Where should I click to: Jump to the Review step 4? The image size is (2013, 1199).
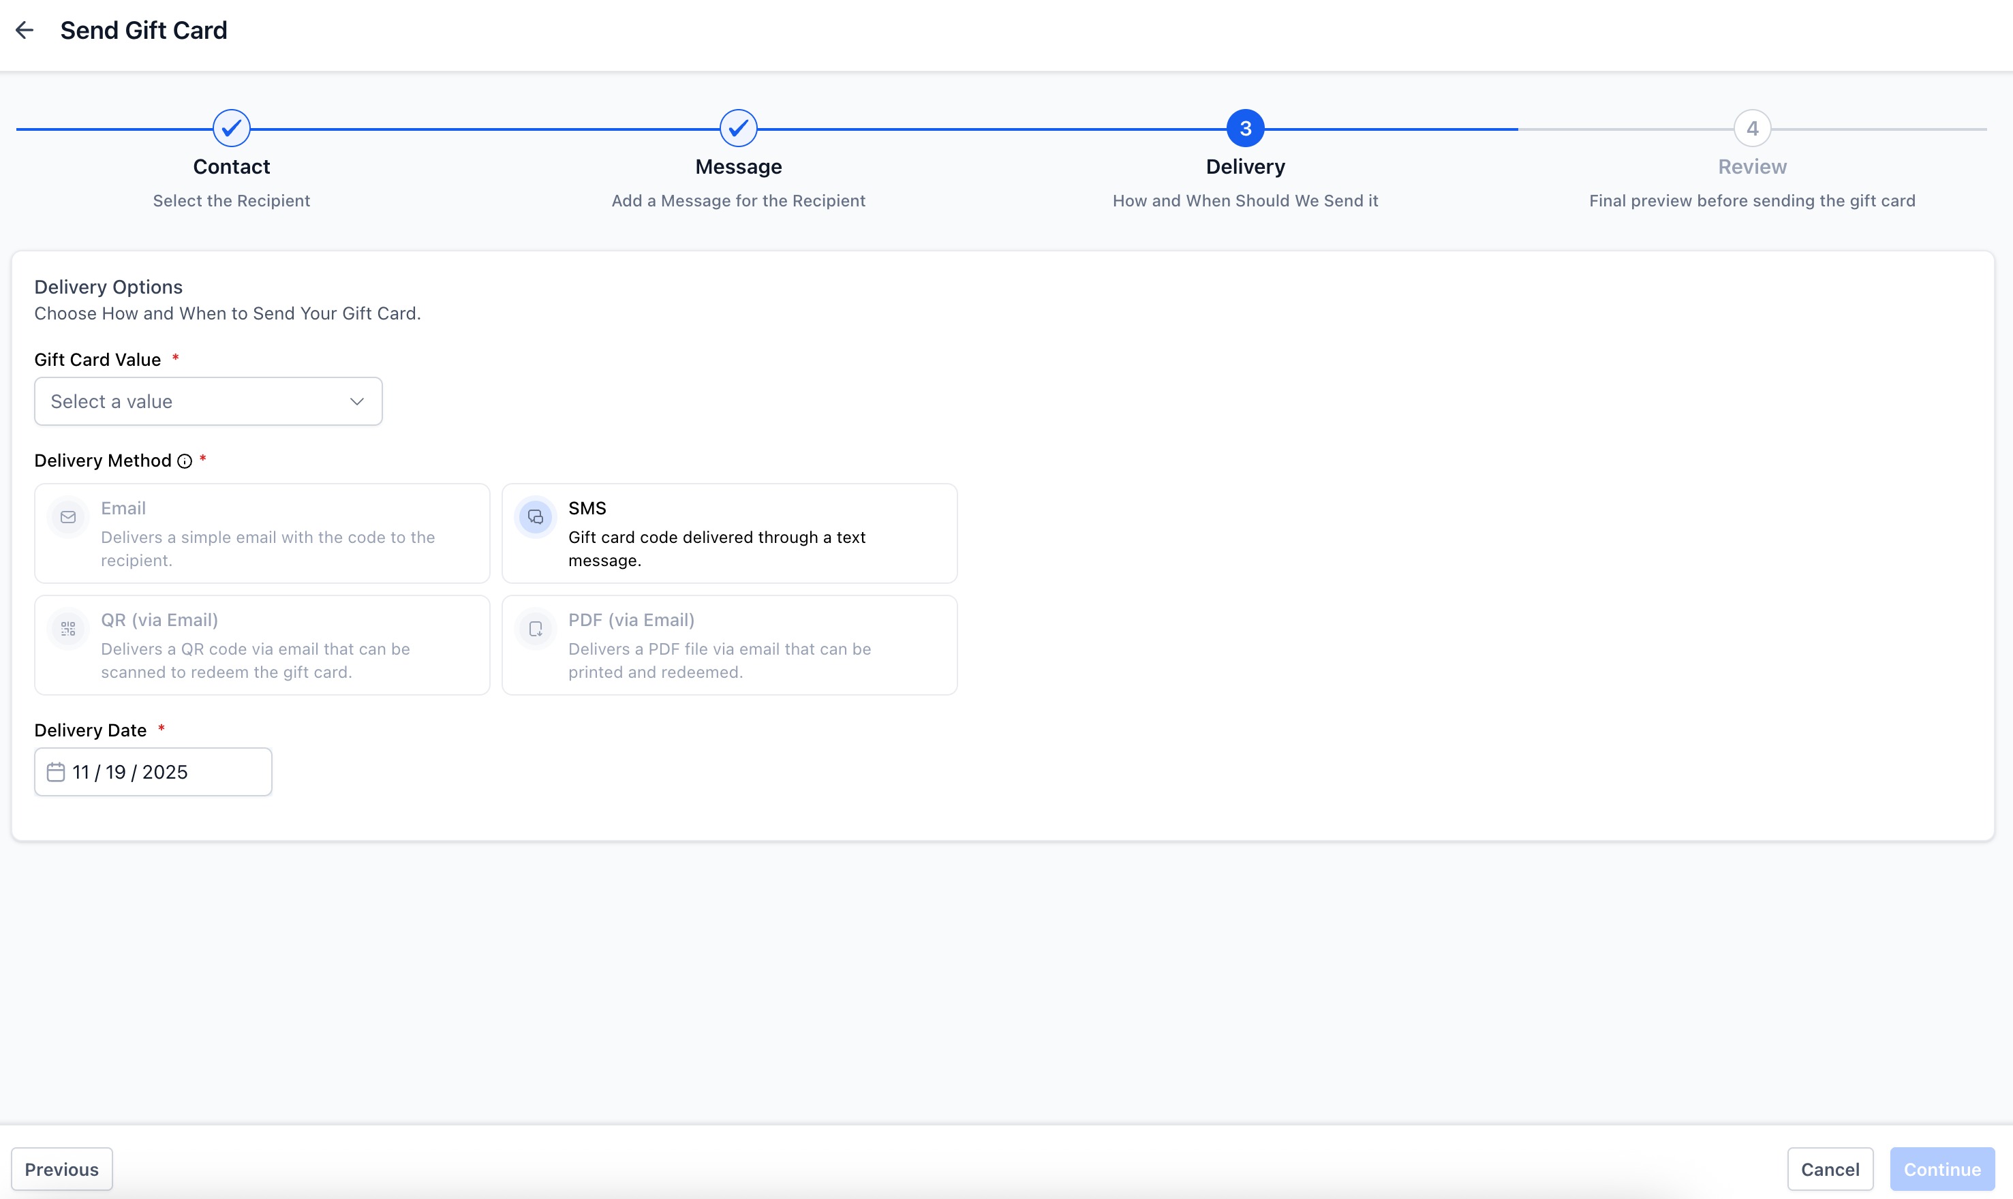[1751, 129]
